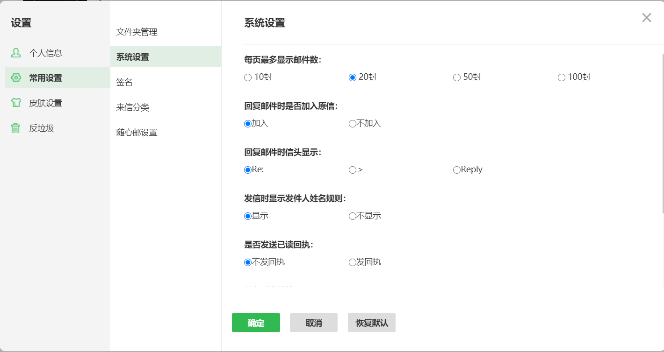Choose 不显示 for sender name display
The height and width of the screenshot is (352, 664).
pyautogui.click(x=352, y=216)
